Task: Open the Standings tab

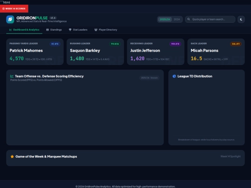Action: (x=54, y=30)
